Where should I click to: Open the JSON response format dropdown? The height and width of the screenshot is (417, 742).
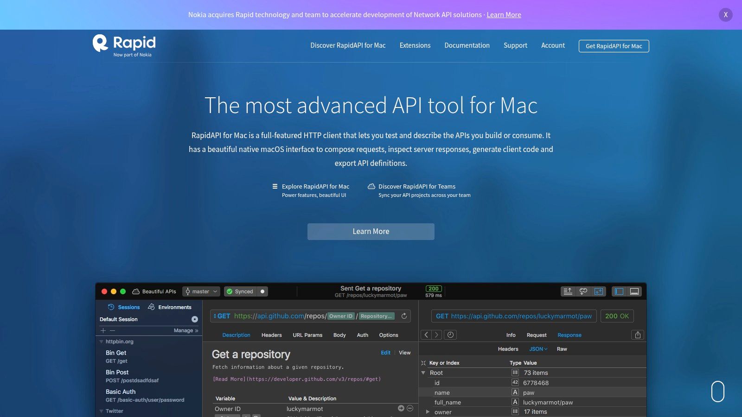[538, 349]
